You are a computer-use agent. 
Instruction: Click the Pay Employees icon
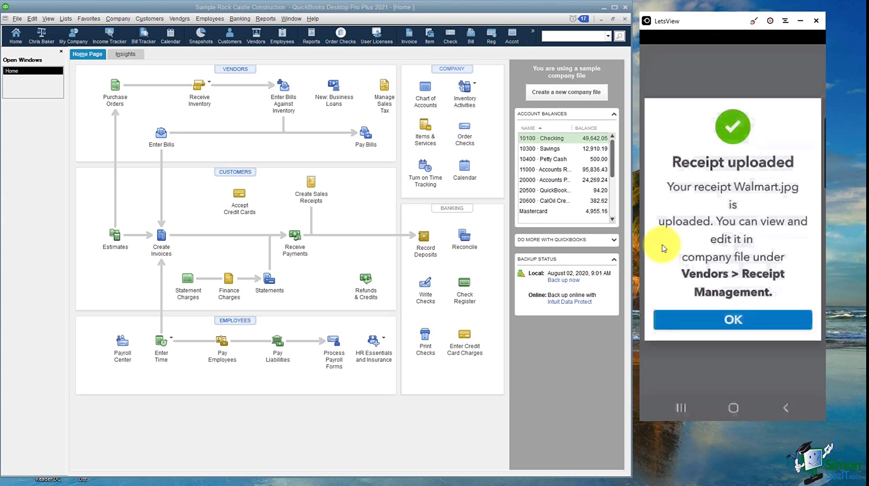coord(222,340)
